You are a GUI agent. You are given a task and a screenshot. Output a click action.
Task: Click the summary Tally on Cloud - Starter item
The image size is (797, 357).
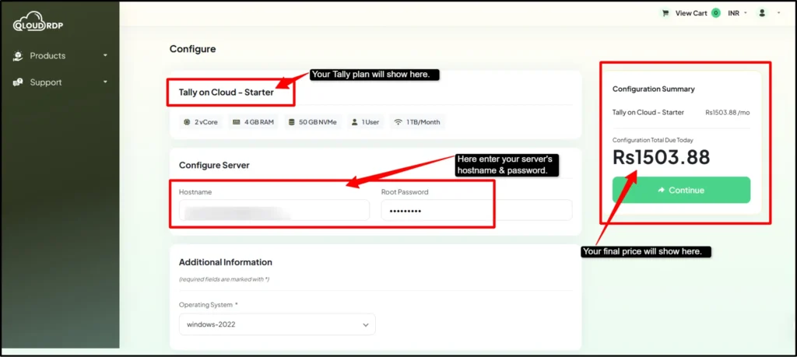coord(648,112)
